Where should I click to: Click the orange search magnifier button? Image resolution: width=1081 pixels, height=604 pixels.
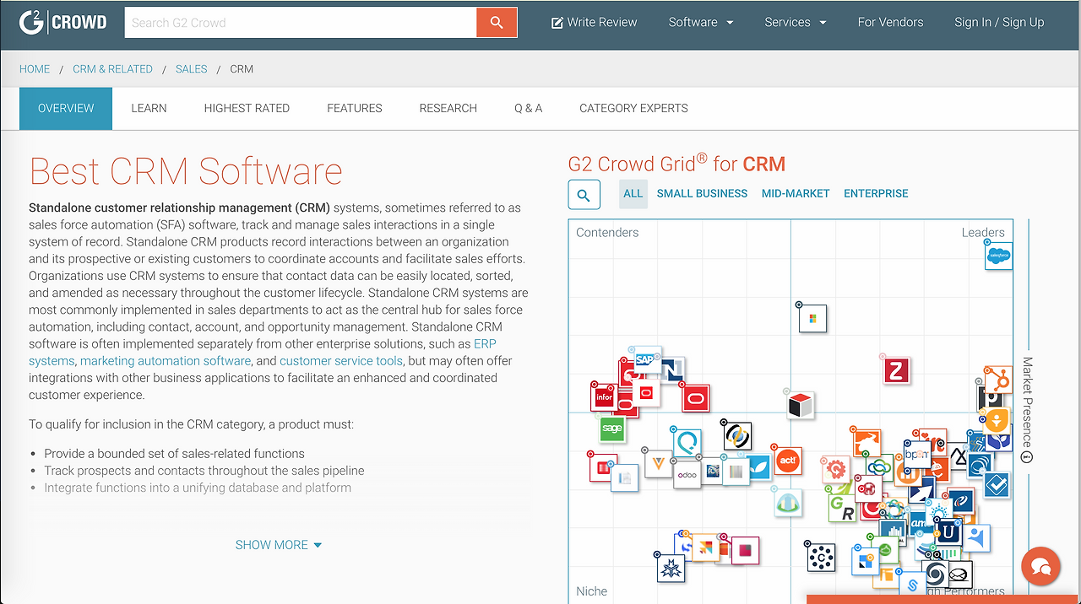click(x=497, y=23)
